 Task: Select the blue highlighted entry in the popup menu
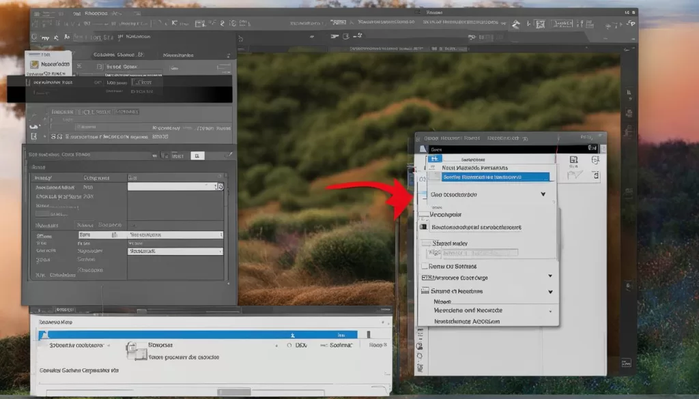click(496, 177)
